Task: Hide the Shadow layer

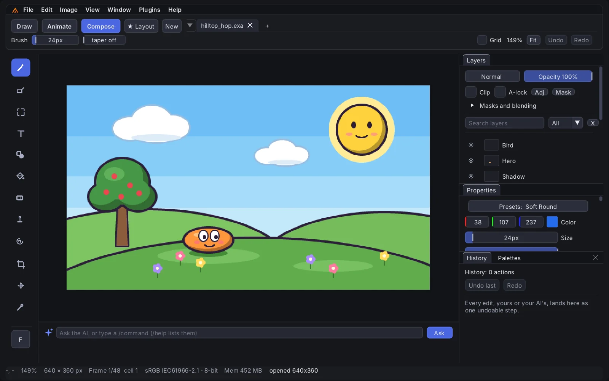Action: coord(471,176)
